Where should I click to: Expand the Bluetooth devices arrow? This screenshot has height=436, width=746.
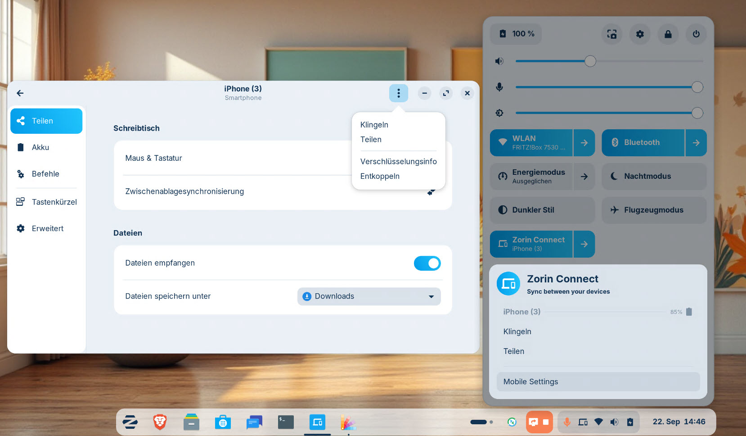coord(696,143)
